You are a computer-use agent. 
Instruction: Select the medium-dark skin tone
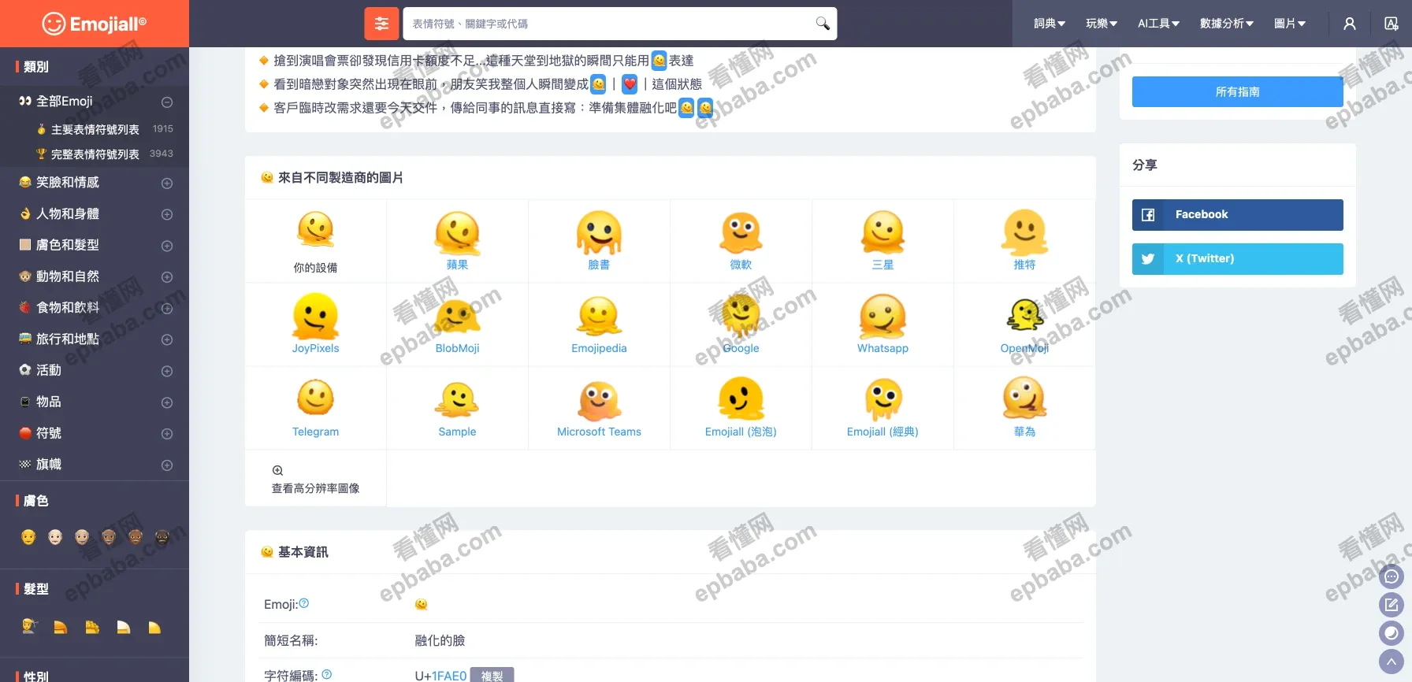136,537
